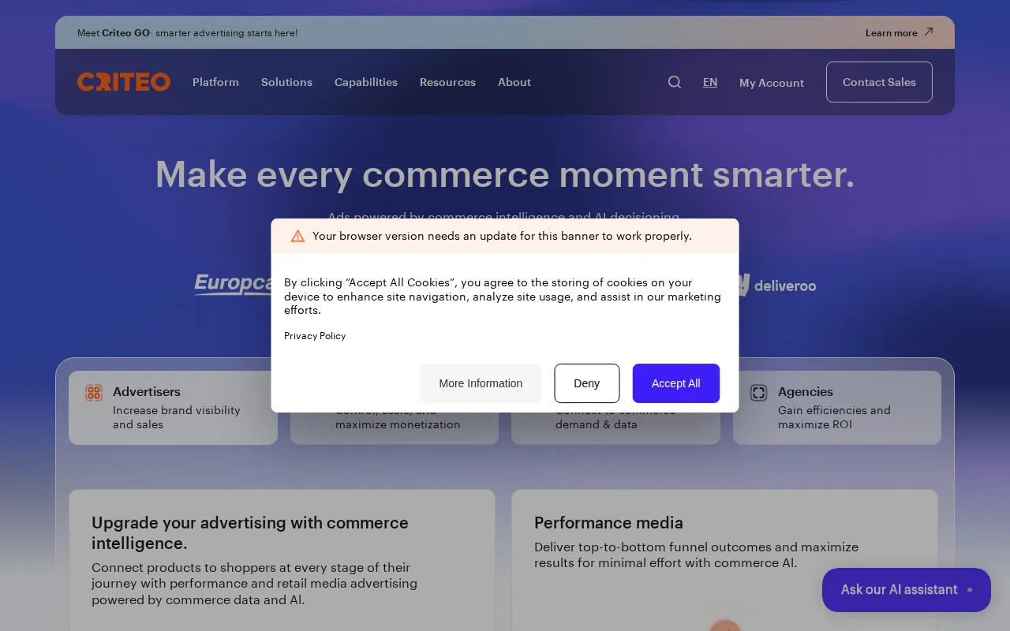Go to My Account
This screenshot has height=631, width=1010.
click(x=772, y=83)
